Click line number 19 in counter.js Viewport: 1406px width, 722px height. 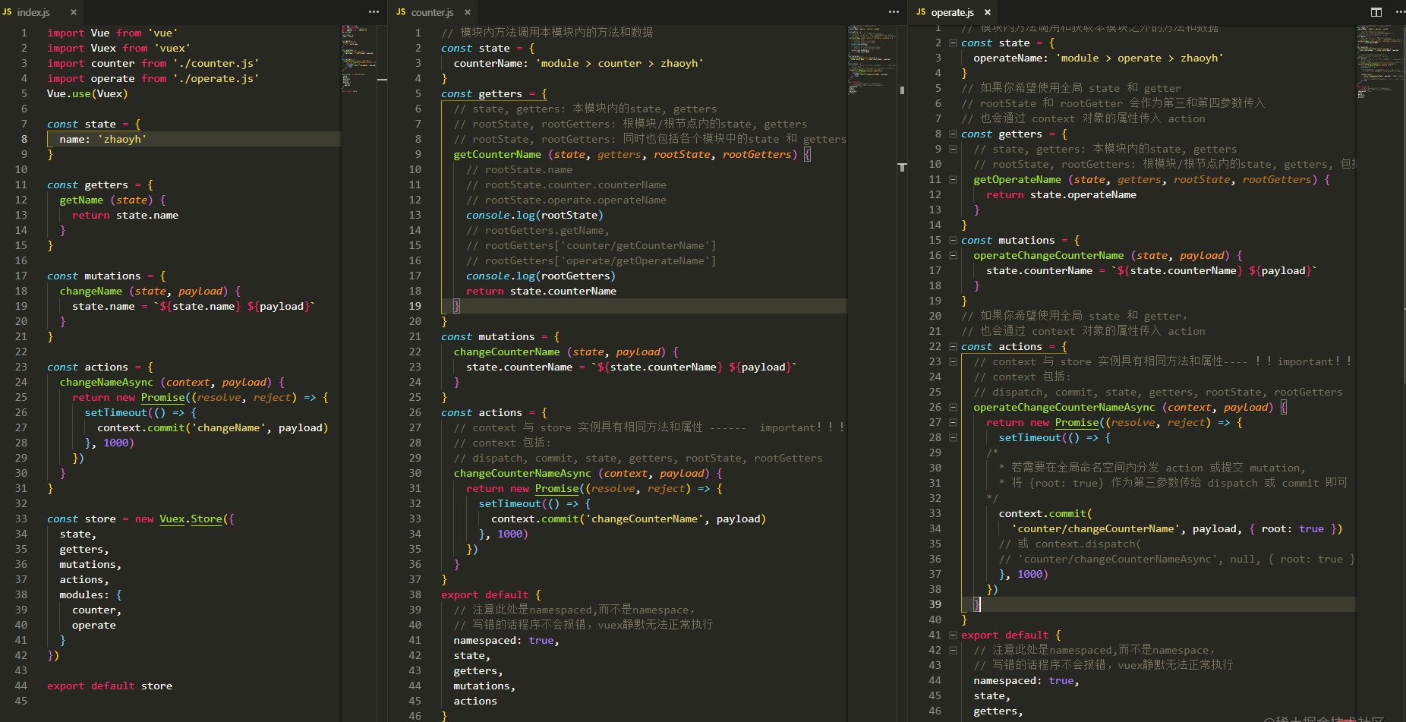coord(415,306)
